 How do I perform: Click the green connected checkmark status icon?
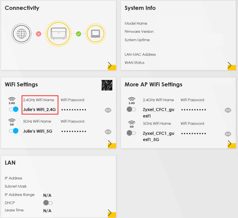[x=78, y=33]
